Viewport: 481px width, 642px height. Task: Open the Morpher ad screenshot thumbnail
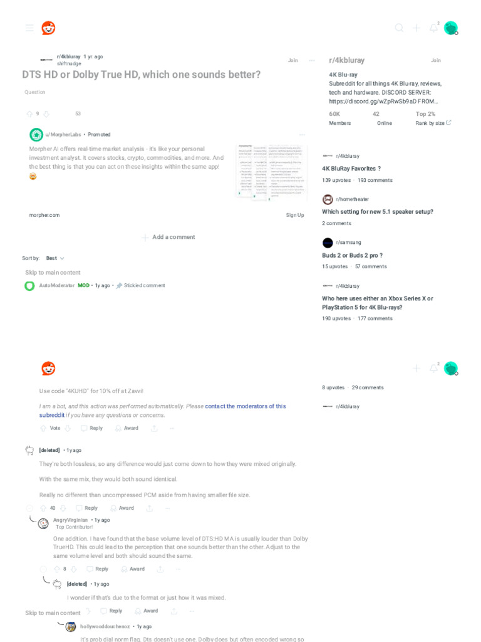click(272, 172)
